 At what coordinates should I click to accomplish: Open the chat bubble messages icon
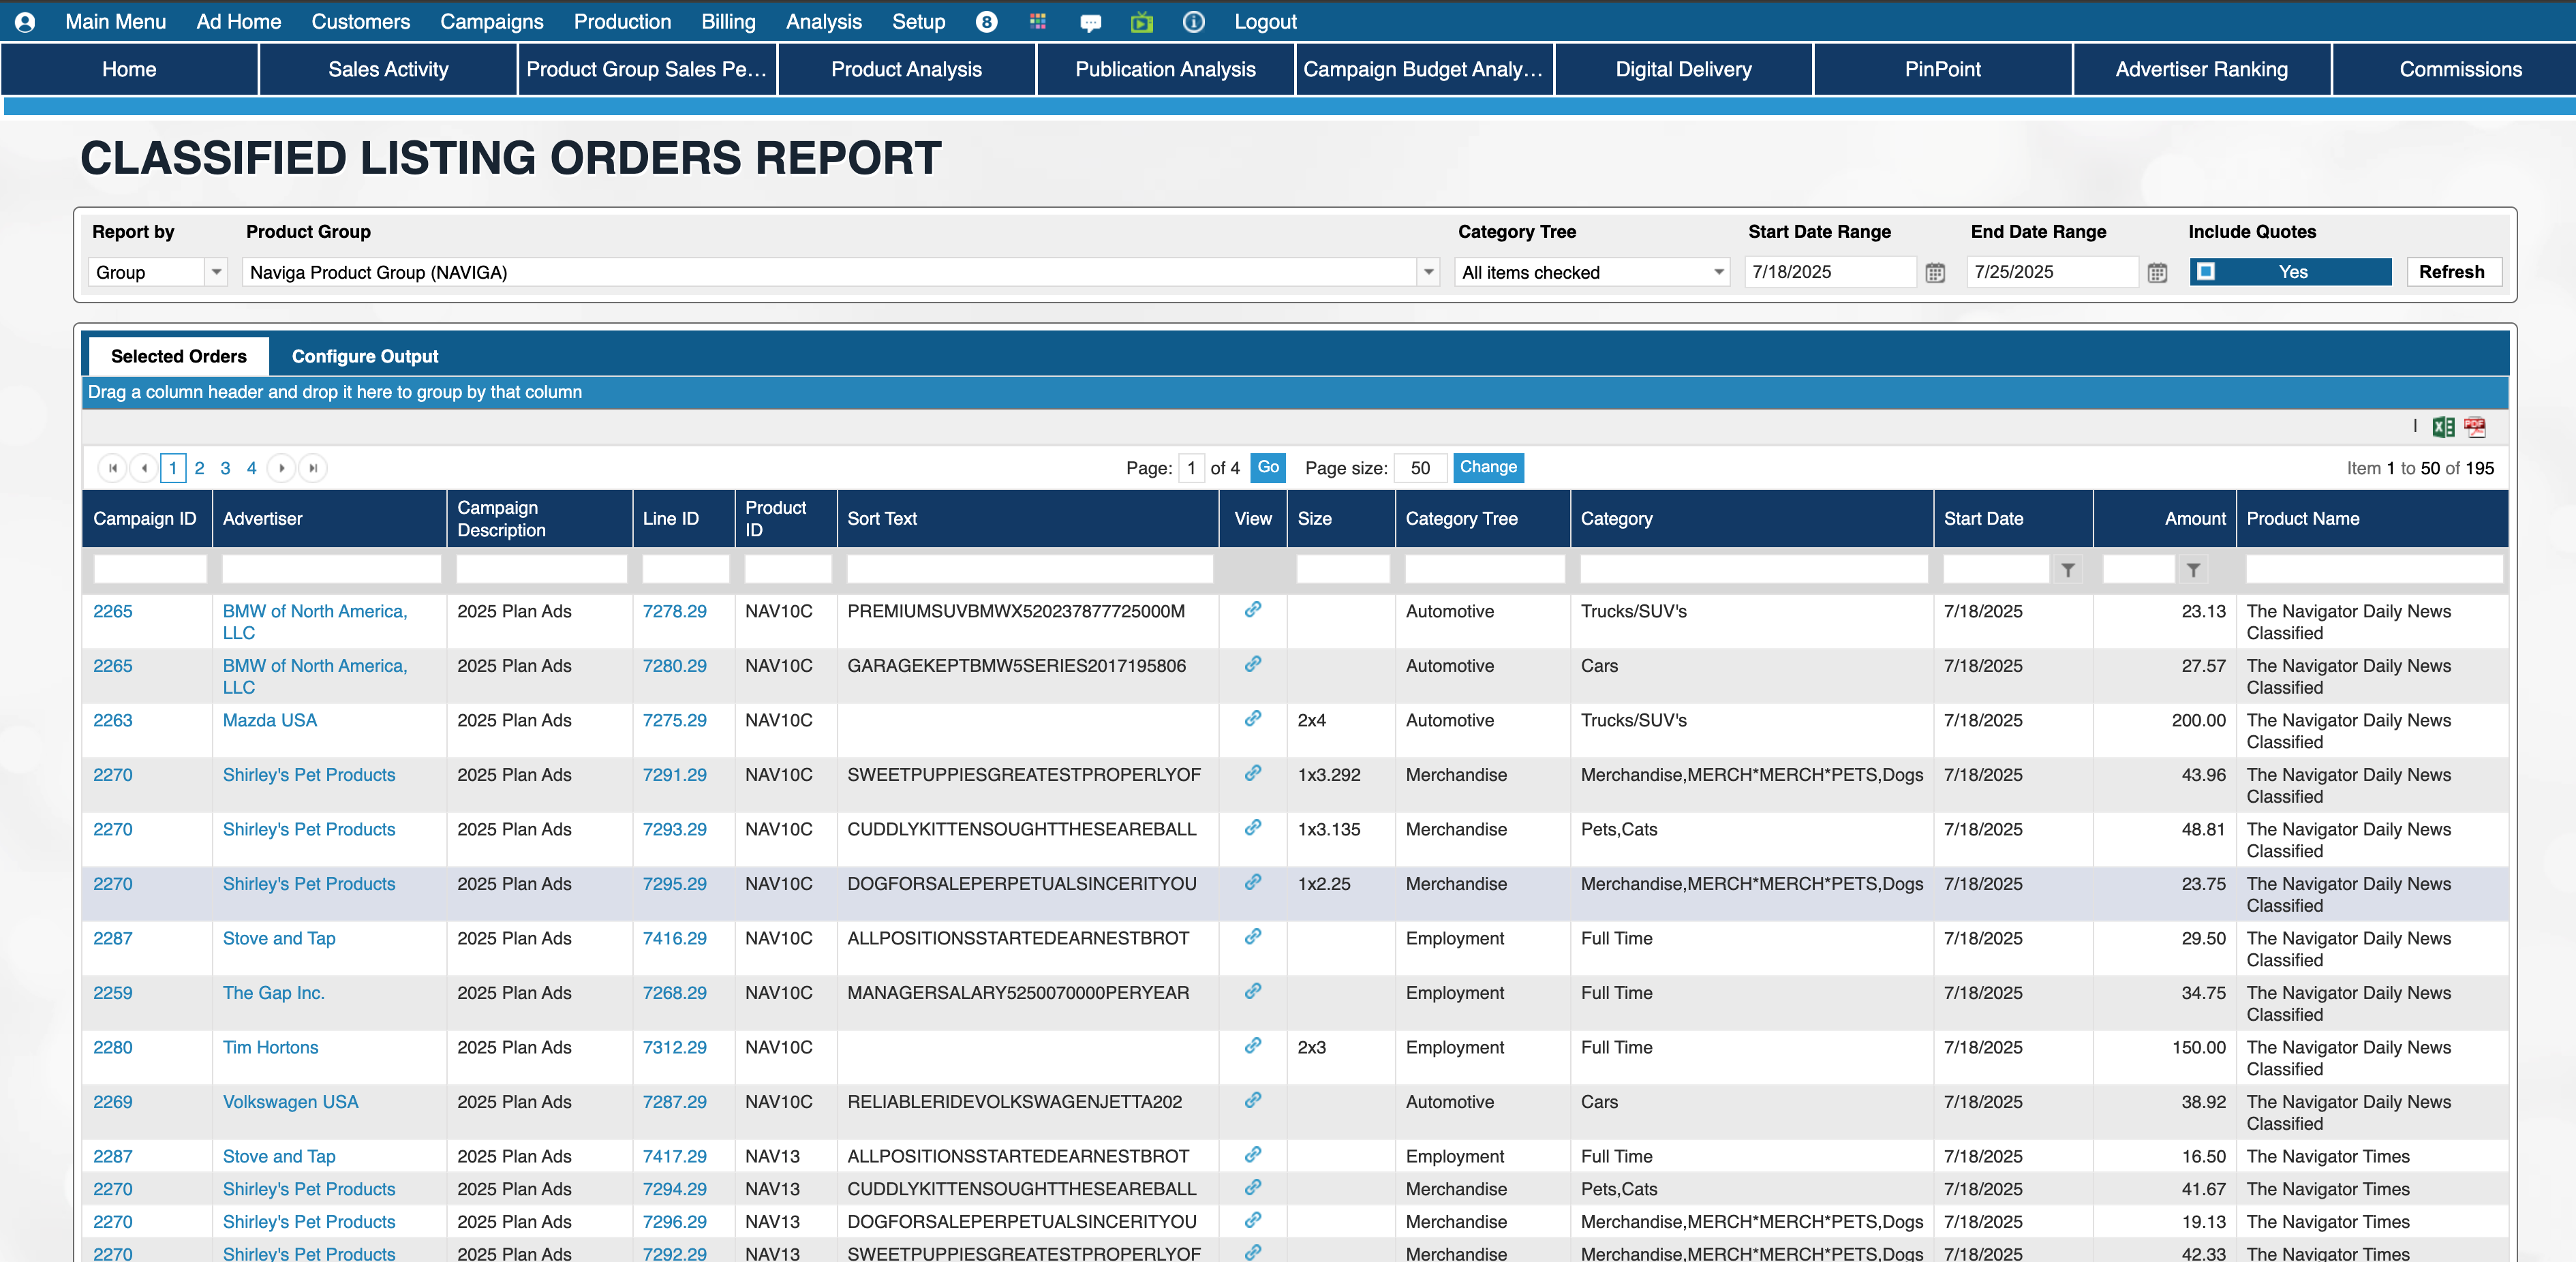pyautogui.click(x=1090, y=22)
